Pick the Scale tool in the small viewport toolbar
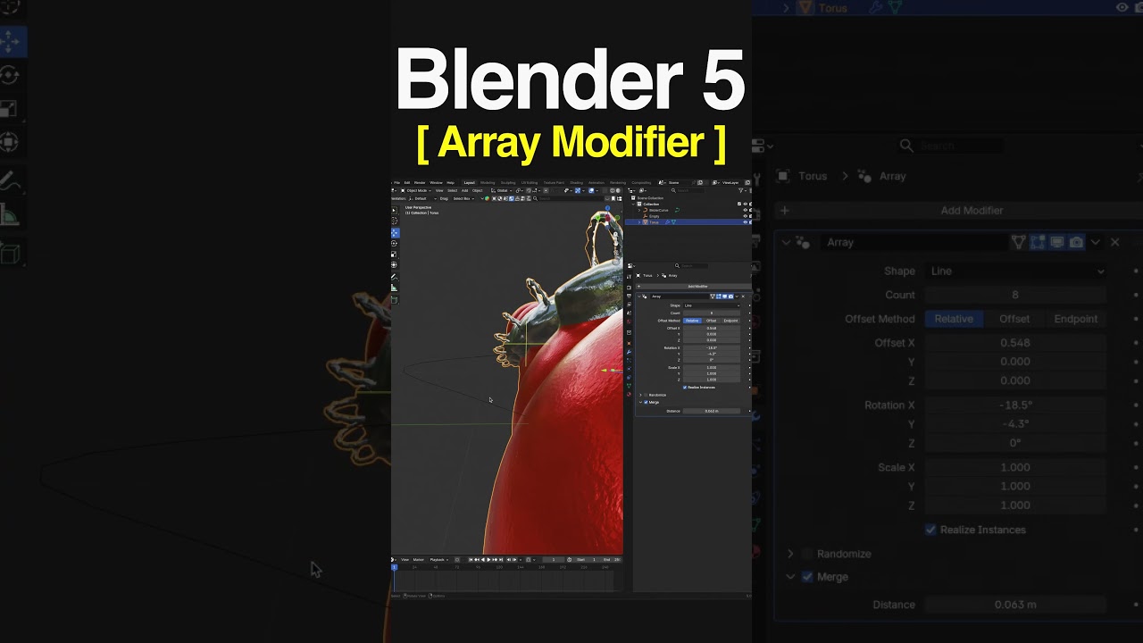The height and width of the screenshot is (643, 1143). click(x=394, y=255)
